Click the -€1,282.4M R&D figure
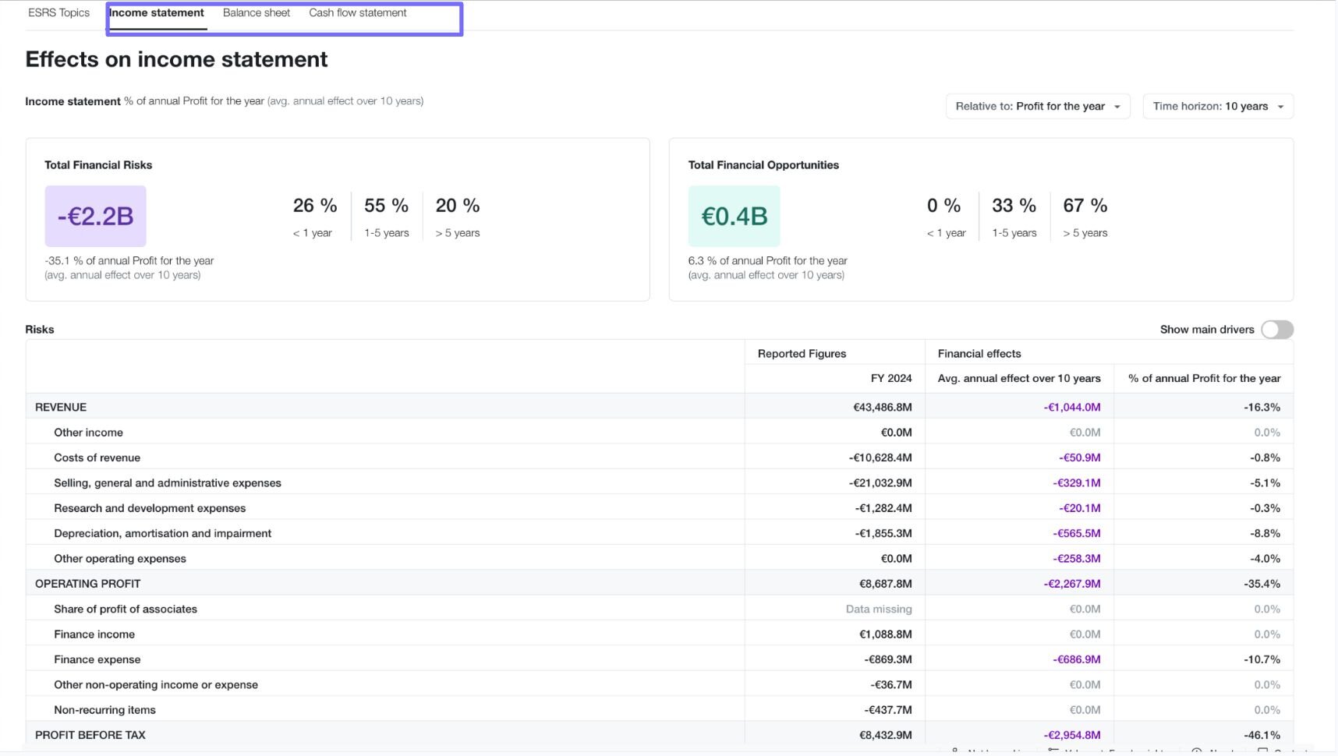The height and width of the screenshot is (756, 1338). pyautogui.click(x=883, y=508)
